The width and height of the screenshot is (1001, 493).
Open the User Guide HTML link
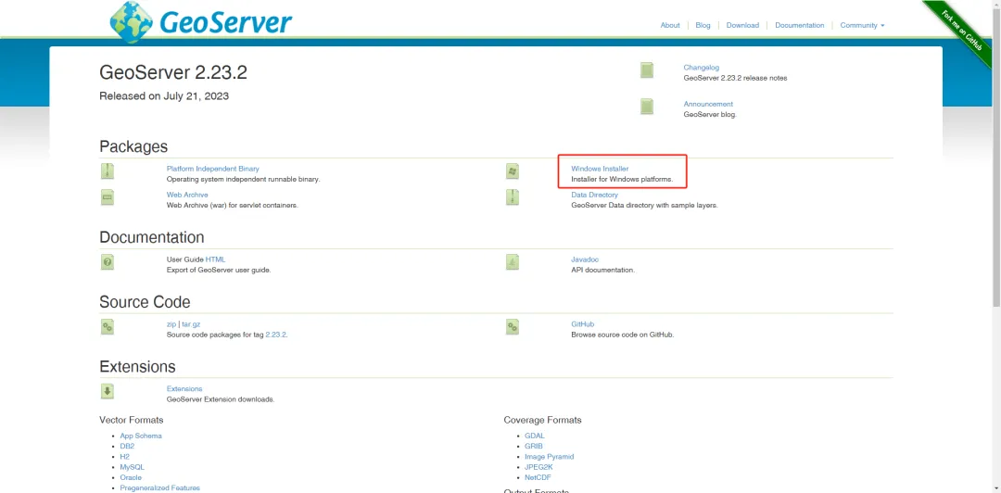(215, 259)
